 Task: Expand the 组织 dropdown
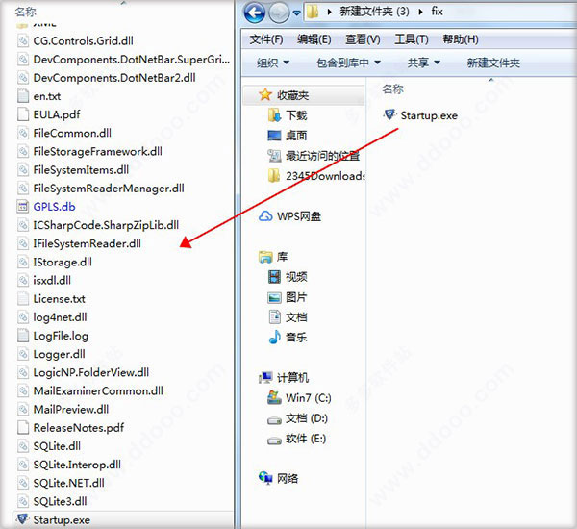click(273, 63)
